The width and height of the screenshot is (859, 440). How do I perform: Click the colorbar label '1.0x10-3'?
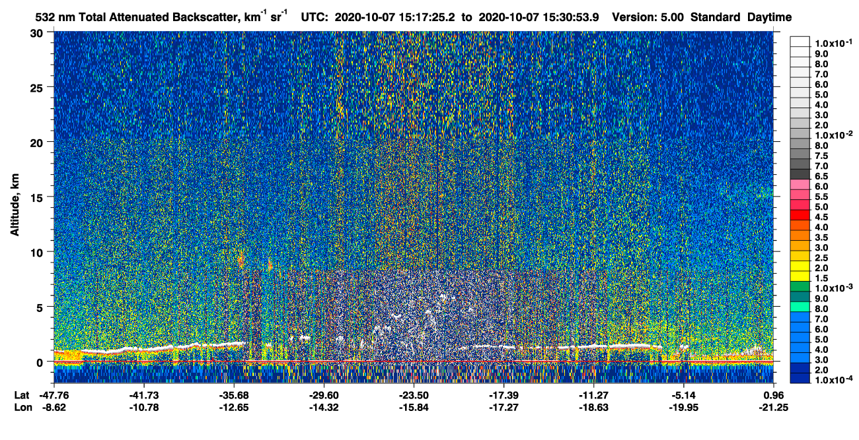coord(833,288)
